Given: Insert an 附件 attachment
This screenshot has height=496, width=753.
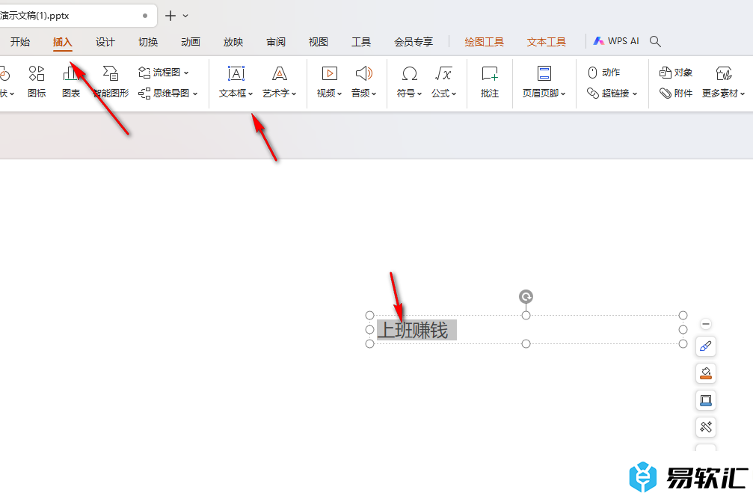Looking at the screenshot, I should pyautogui.click(x=676, y=94).
